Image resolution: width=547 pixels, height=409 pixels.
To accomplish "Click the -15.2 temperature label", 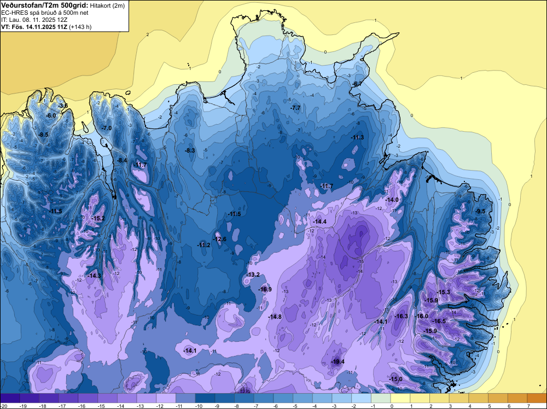I will [x=98, y=218].
